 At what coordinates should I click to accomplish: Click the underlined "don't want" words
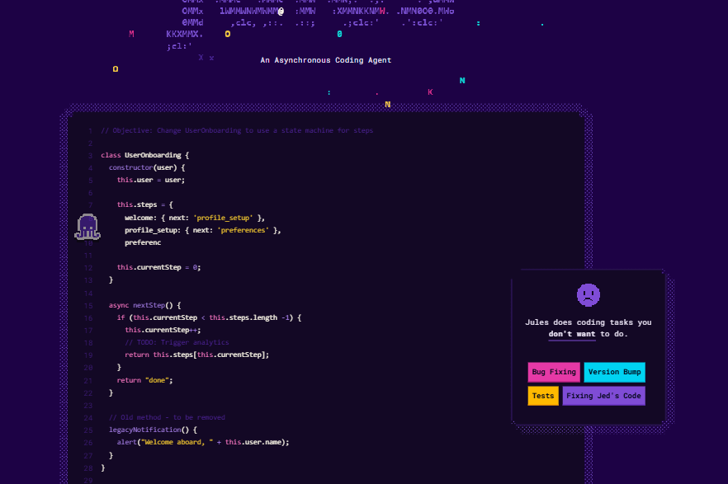(x=571, y=334)
